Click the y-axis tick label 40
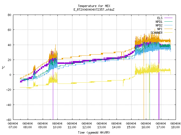181x135 pixels. point(9,45)
